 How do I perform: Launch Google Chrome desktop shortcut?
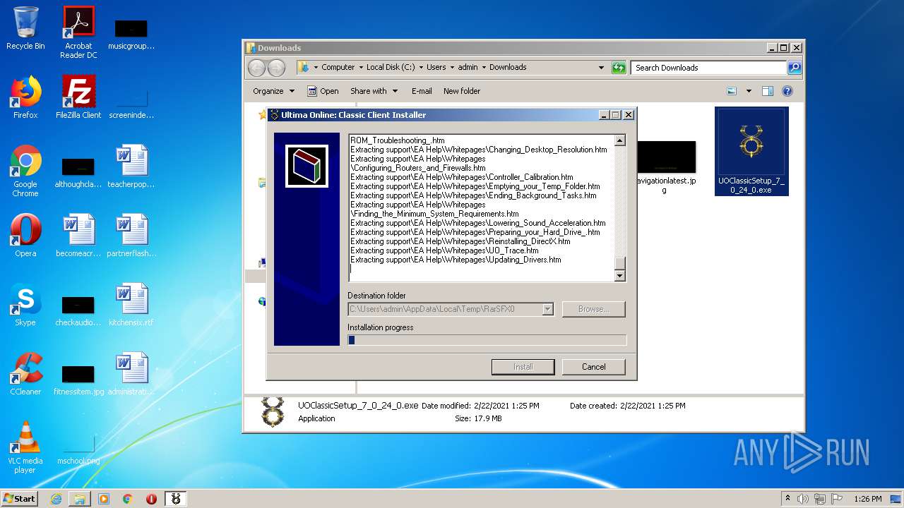[x=25, y=171]
